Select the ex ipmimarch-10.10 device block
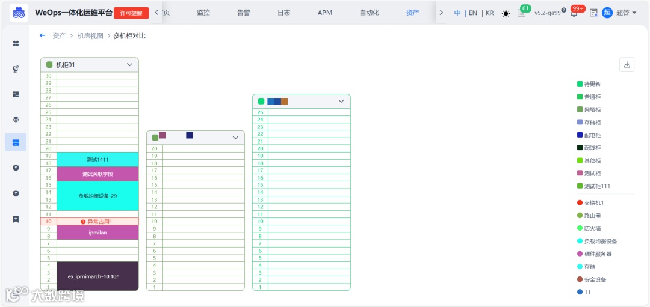 coord(97,276)
